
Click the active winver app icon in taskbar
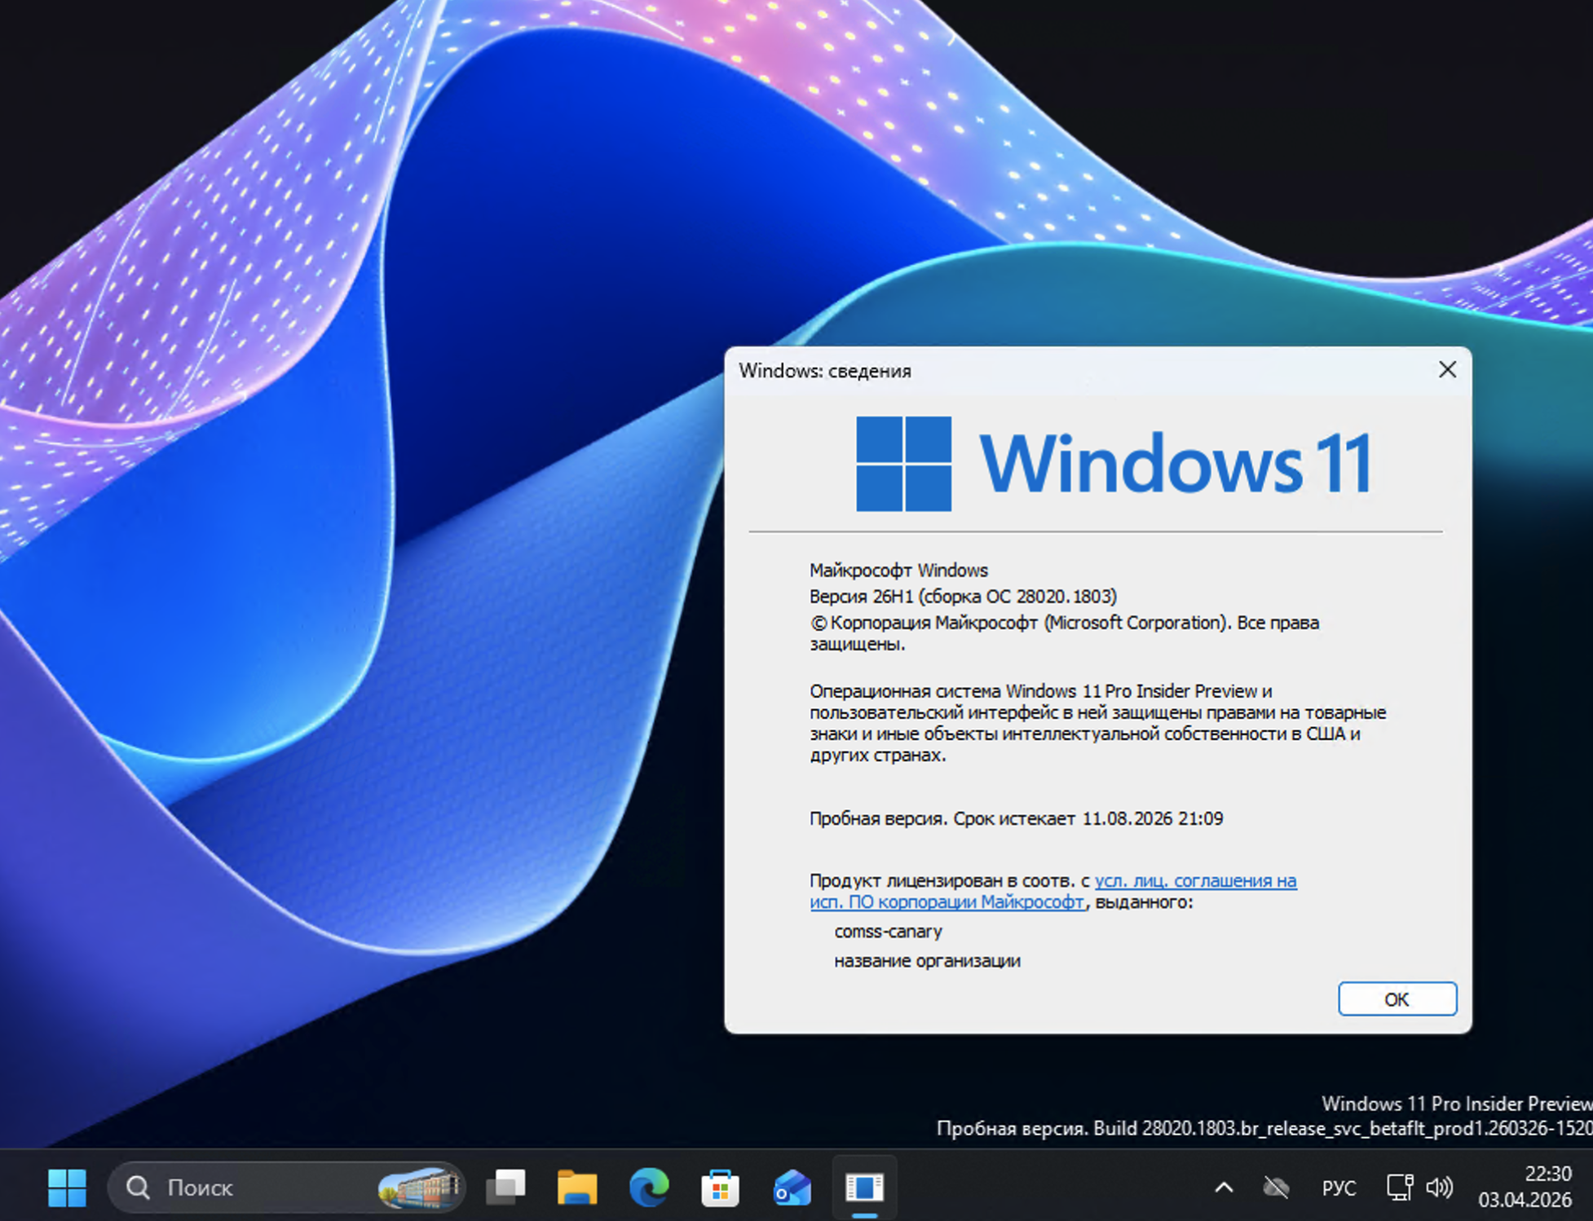864,1188
